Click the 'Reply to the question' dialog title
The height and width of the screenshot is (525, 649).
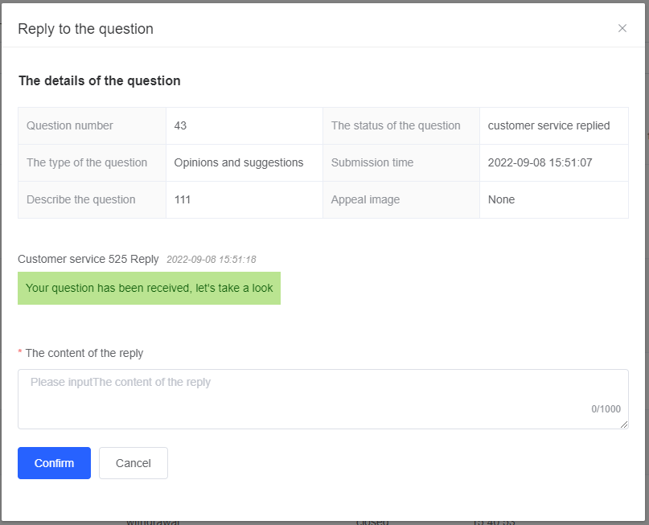[85, 29]
